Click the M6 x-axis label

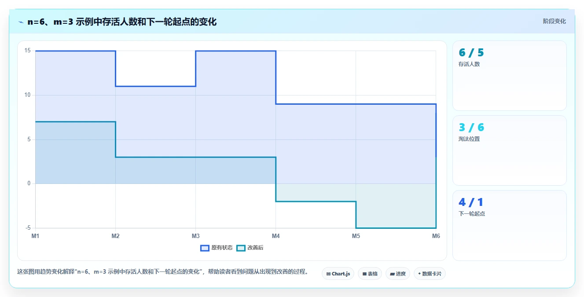coord(436,236)
